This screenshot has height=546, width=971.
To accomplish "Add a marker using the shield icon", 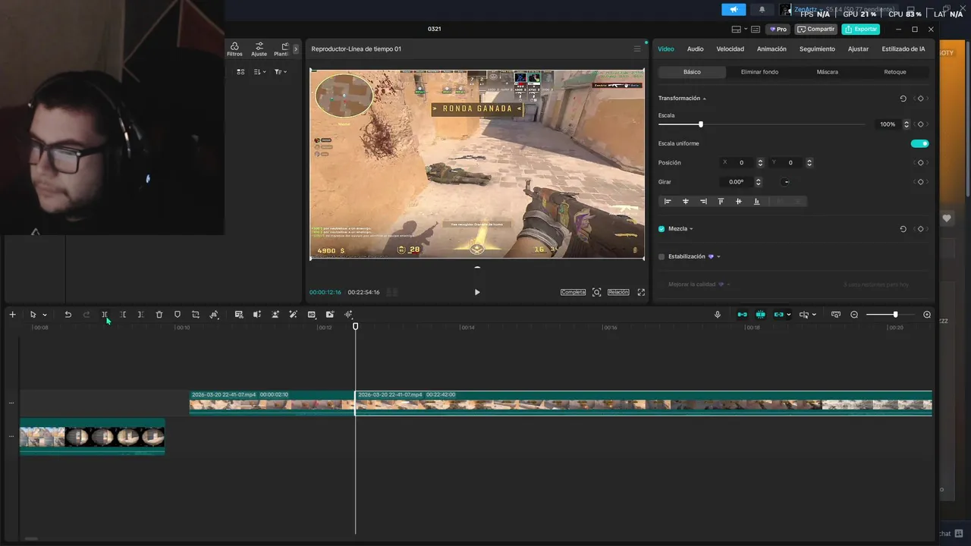I will point(178,315).
